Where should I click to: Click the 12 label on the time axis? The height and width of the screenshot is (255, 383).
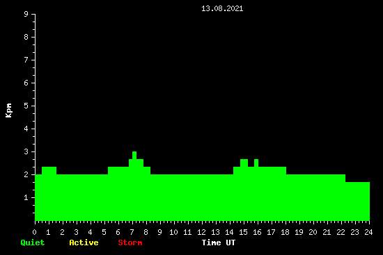coord(201,232)
